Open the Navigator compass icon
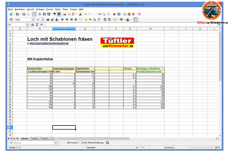 click(124, 14)
